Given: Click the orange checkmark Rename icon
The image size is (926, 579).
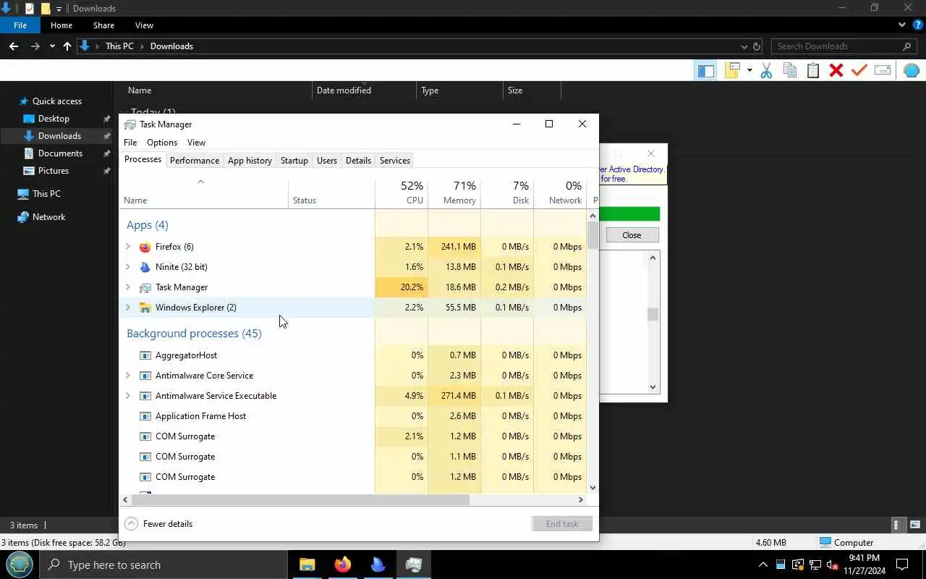Looking at the screenshot, I should point(859,70).
